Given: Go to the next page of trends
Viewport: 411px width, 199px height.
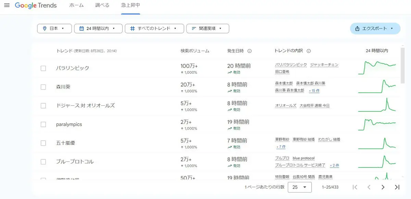Looking at the screenshot, I should coord(383,187).
